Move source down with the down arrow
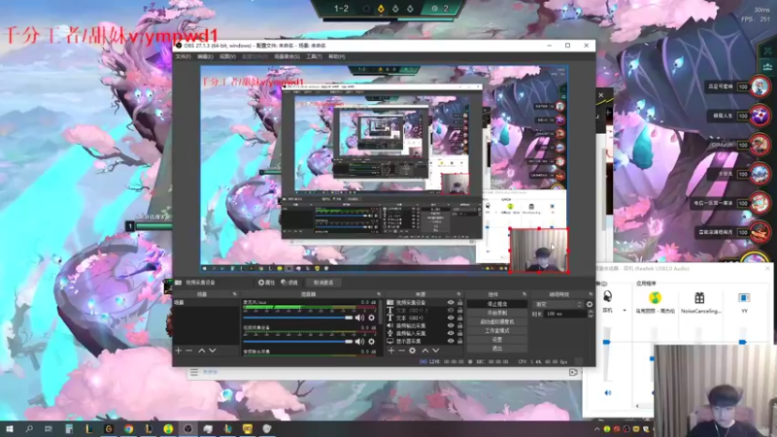 436,351
